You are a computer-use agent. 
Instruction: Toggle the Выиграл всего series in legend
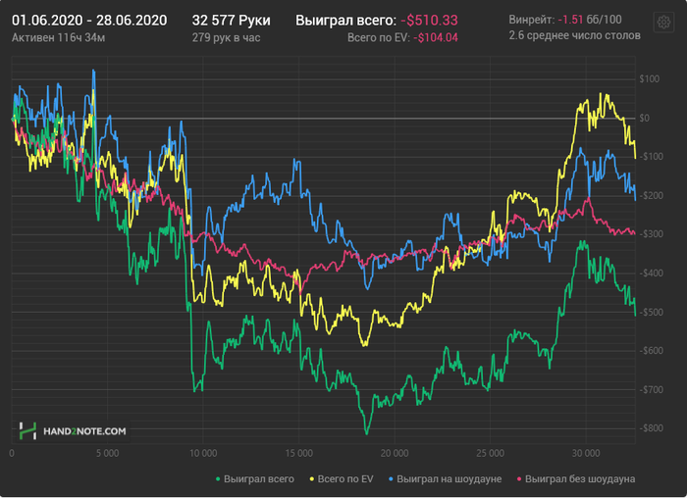[259, 479]
